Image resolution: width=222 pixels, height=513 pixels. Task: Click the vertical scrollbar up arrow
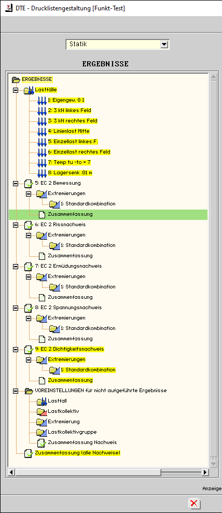click(x=214, y=77)
